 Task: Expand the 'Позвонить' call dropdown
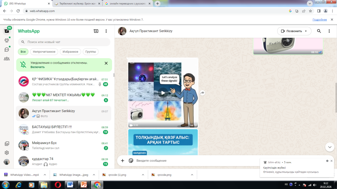coord(306,31)
